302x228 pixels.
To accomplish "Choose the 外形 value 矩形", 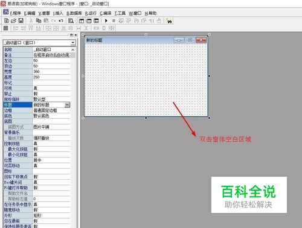I will click(51, 215).
